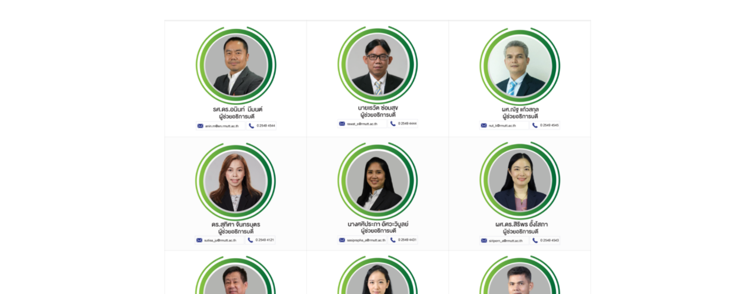Click phone icon beside 0 2549 4544
Viewport: 753px width, 294px height.
[251, 126]
